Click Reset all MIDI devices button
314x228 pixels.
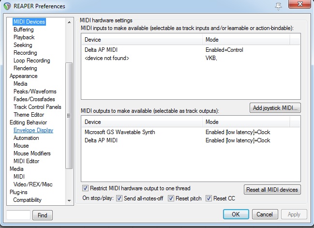[272, 190]
